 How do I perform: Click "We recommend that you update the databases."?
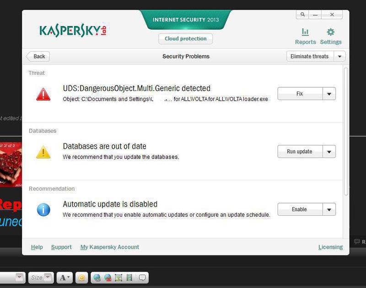point(121,157)
